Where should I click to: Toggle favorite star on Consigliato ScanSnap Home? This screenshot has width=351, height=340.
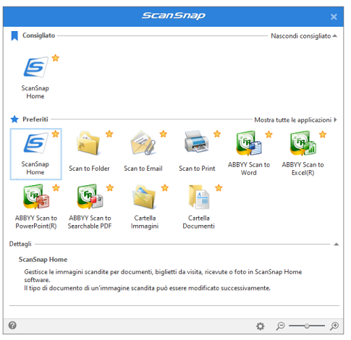click(x=56, y=58)
